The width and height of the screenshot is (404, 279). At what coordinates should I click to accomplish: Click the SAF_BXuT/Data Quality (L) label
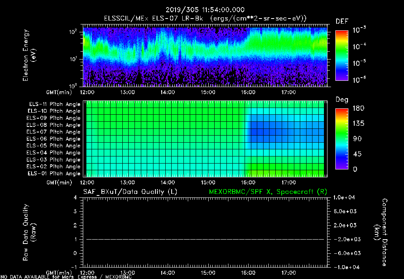130,192
